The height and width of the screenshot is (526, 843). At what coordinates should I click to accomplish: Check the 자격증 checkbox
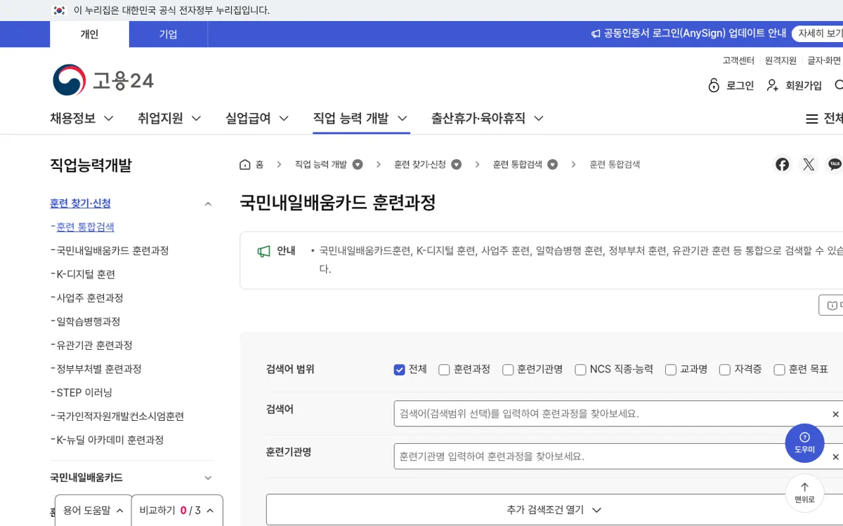click(725, 370)
